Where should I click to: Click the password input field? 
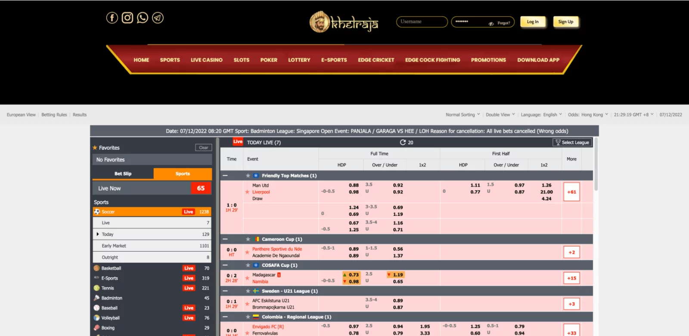[483, 22]
